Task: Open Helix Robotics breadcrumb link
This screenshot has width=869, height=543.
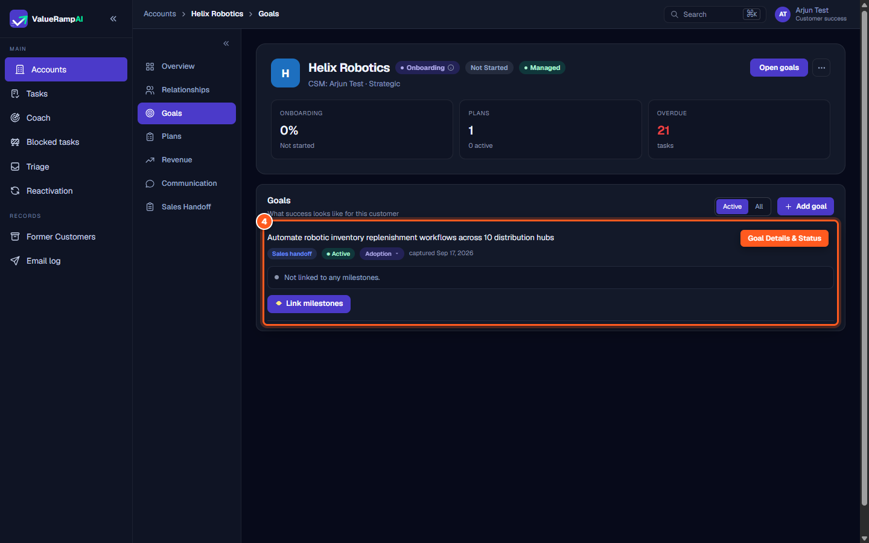Action: tap(217, 14)
